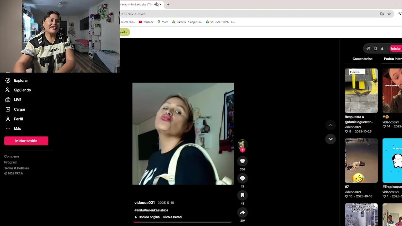Viewport: 402px width, 226px height.
Task: Open the media control icon in browser toolbar
Action: point(400,14)
